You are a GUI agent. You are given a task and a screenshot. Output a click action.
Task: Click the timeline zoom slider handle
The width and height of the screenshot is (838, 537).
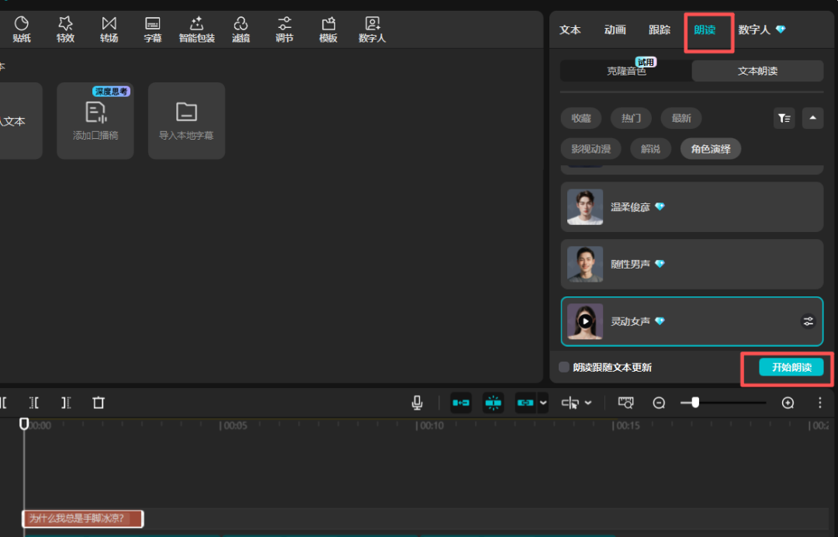(x=695, y=403)
